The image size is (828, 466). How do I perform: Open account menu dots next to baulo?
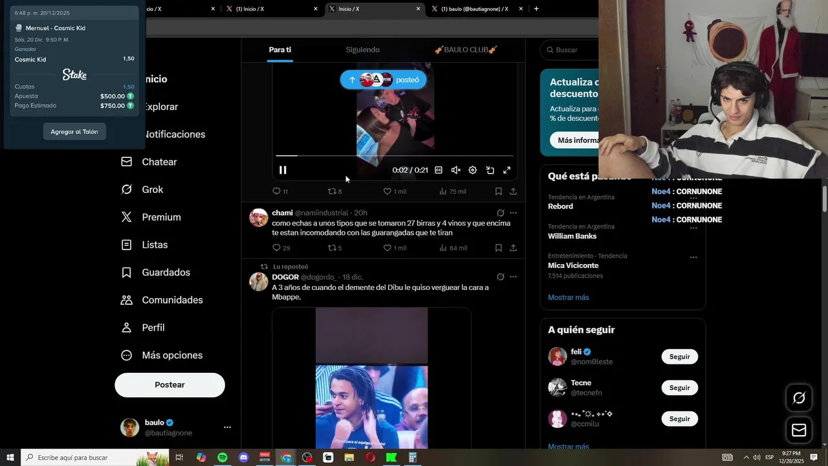[227, 428]
